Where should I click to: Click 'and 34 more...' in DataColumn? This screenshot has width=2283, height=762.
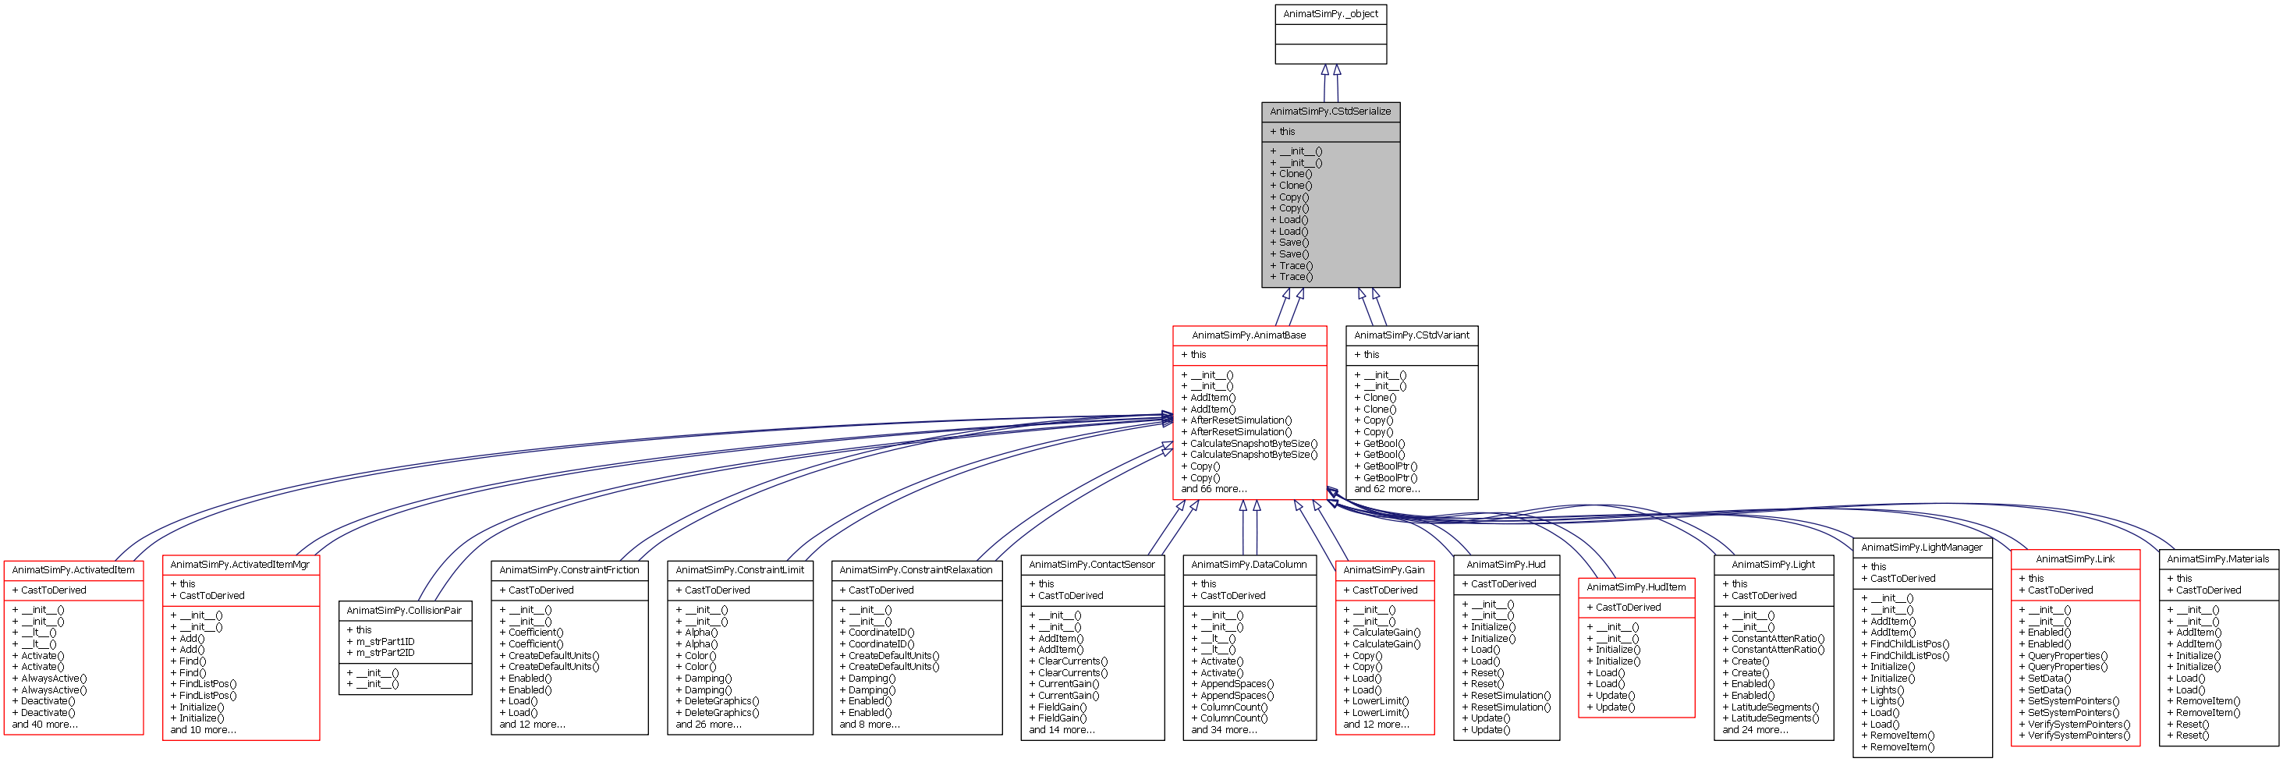tap(1224, 730)
